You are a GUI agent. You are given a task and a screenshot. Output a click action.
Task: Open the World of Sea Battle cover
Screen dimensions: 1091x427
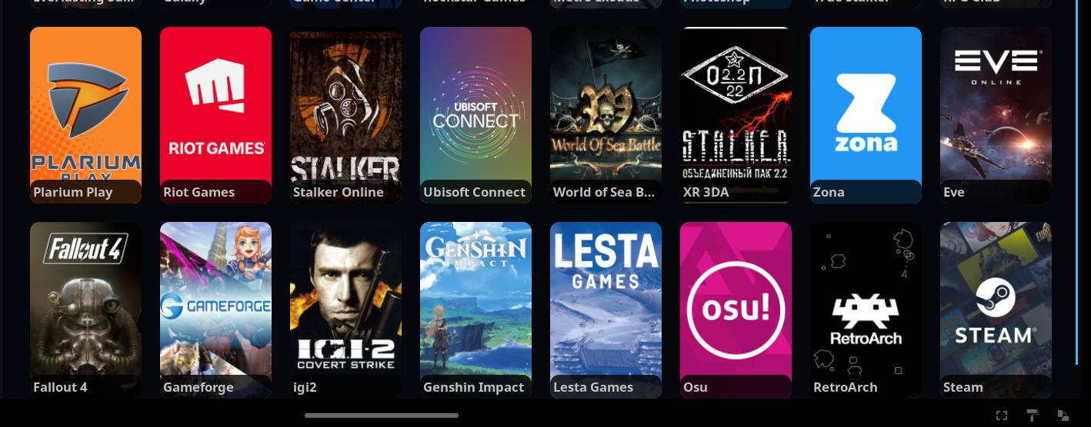(606, 115)
